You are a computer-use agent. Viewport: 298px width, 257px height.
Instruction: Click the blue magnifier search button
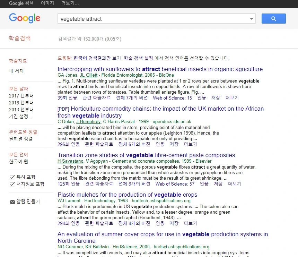(273, 18)
